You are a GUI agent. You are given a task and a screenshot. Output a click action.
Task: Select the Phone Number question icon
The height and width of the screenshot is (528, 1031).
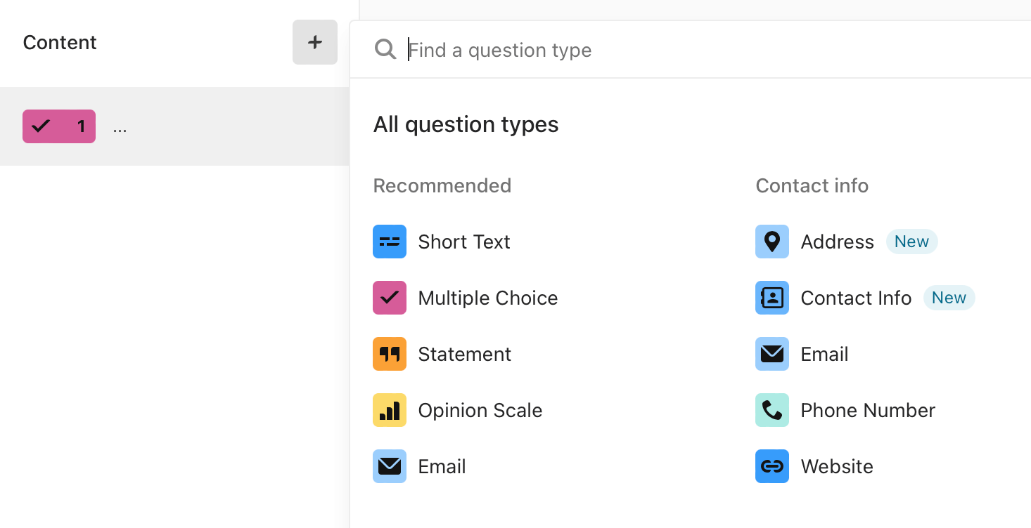772,410
